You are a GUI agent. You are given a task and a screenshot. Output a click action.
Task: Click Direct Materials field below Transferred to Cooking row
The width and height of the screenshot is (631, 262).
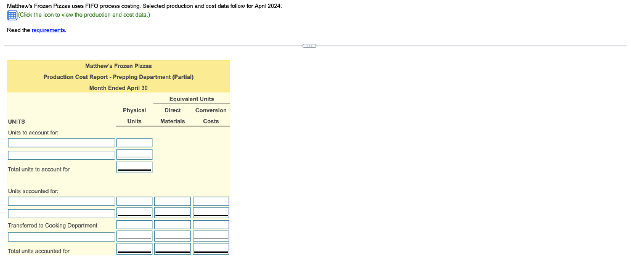click(173, 236)
